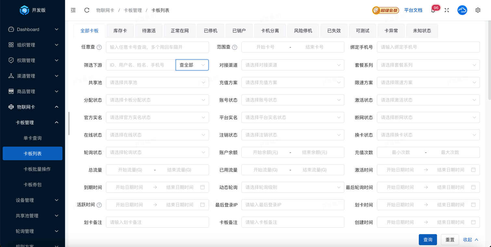Image resolution: width=491 pixels, height=247 pixels.
Task: Click the help icon next to 任意查
Action: tap(99, 47)
